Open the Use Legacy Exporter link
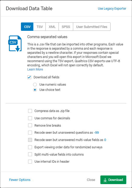 [x=112, y=9]
